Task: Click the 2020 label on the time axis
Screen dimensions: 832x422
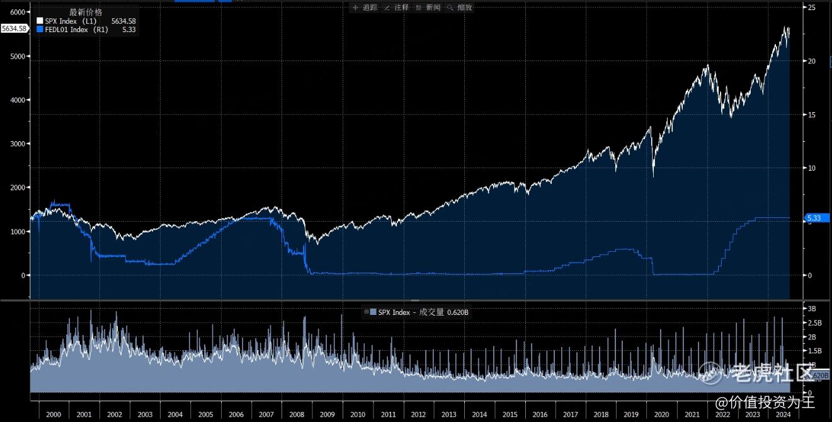Action: pyautogui.click(x=661, y=415)
